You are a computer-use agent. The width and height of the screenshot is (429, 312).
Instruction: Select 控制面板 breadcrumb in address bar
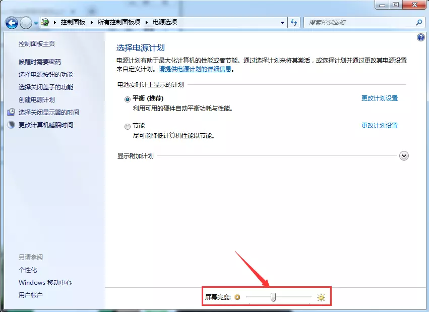tap(73, 22)
